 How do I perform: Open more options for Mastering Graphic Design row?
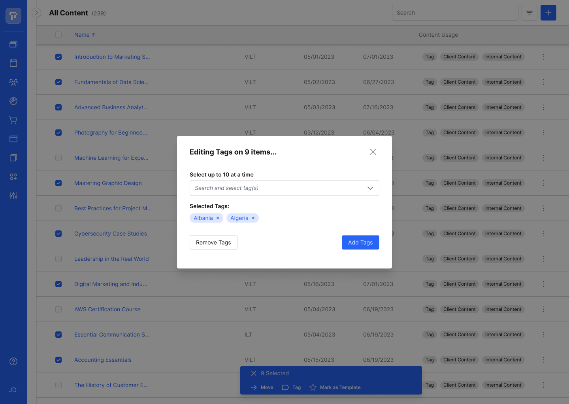pyautogui.click(x=544, y=183)
